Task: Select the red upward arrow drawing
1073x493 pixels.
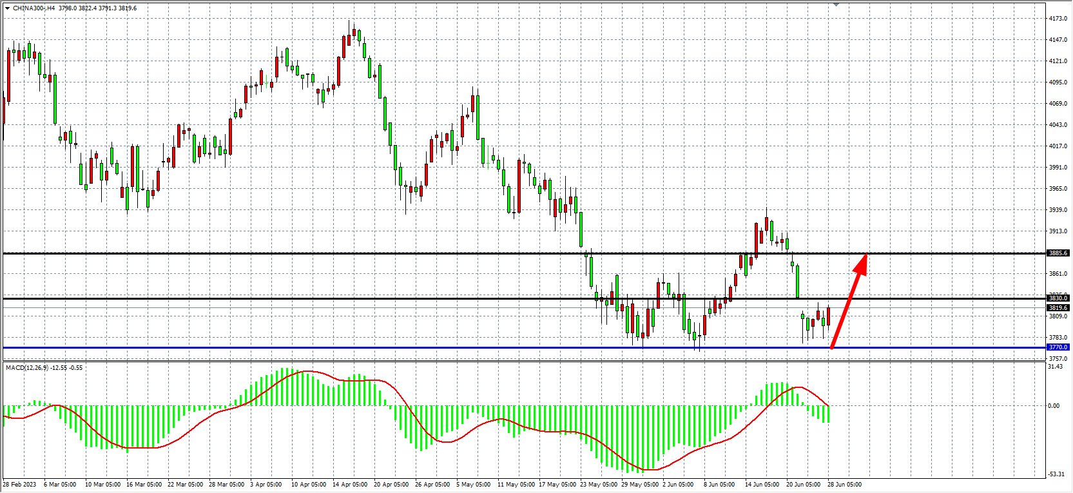Action: click(848, 302)
